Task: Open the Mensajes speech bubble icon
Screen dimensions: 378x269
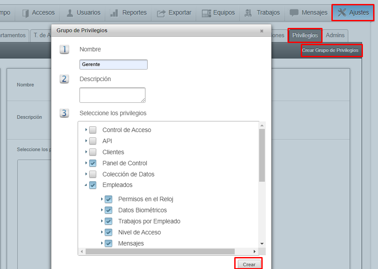Action: (x=294, y=13)
